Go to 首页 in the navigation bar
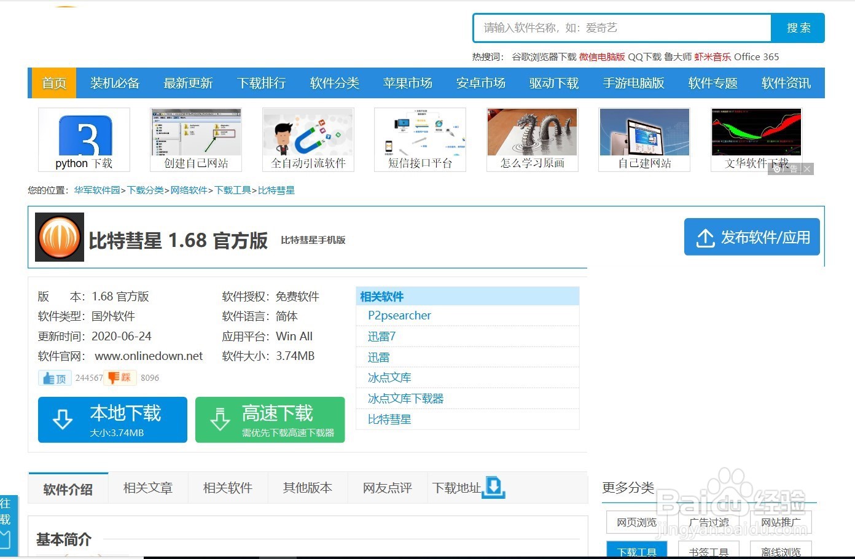Screen dimensions: 855x559 (x=53, y=83)
